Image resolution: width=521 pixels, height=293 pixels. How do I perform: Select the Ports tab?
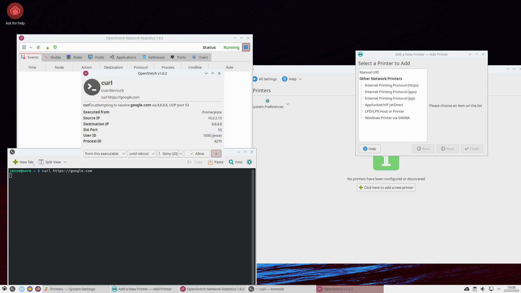[178, 57]
